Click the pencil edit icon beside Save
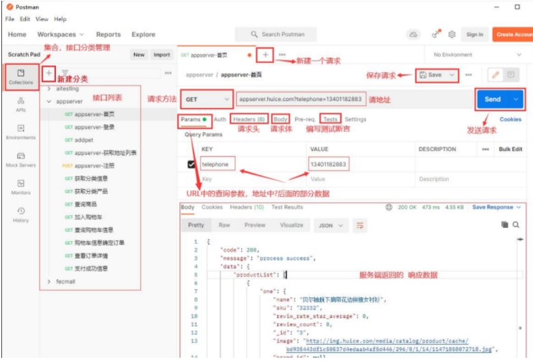 [495, 74]
